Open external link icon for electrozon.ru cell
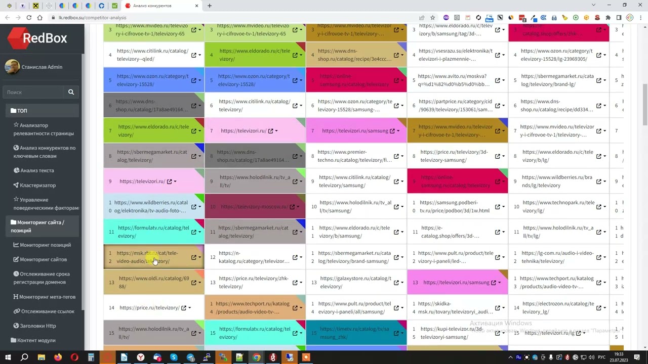 (599, 308)
